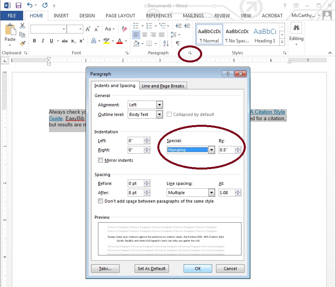Click the Sort A-Z icon
The width and height of the screenshot is (336, 287).
pyautogui.click(x=166, y=44)
